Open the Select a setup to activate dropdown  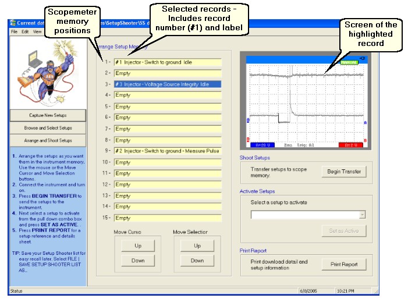click(x=362, y=215)
